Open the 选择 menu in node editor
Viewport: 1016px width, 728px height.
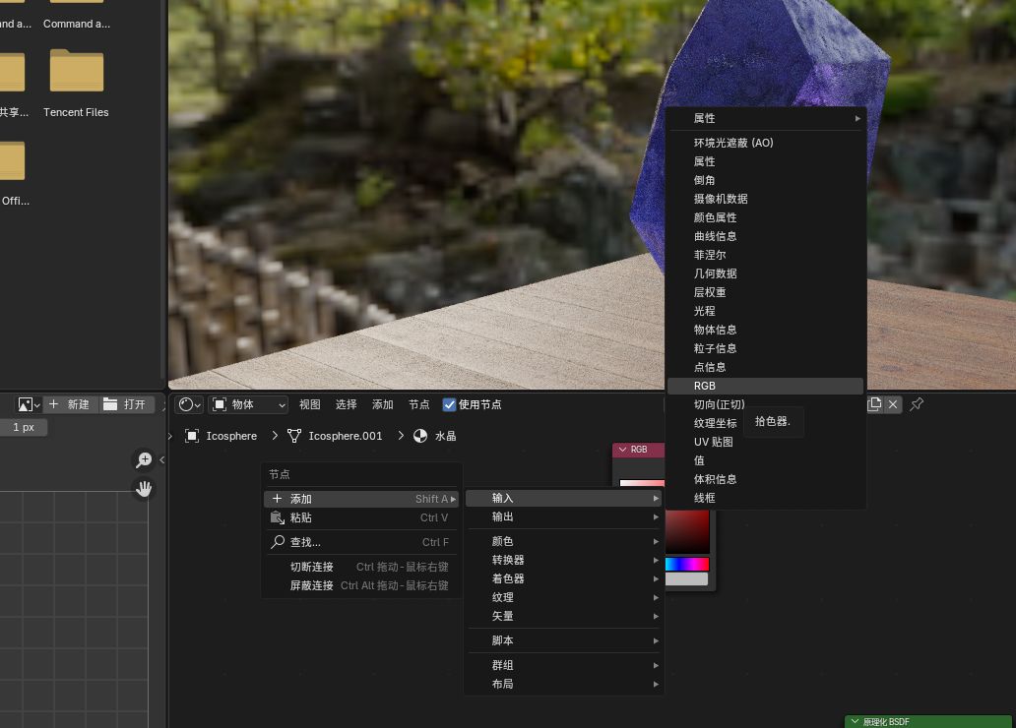click(346, 404)
